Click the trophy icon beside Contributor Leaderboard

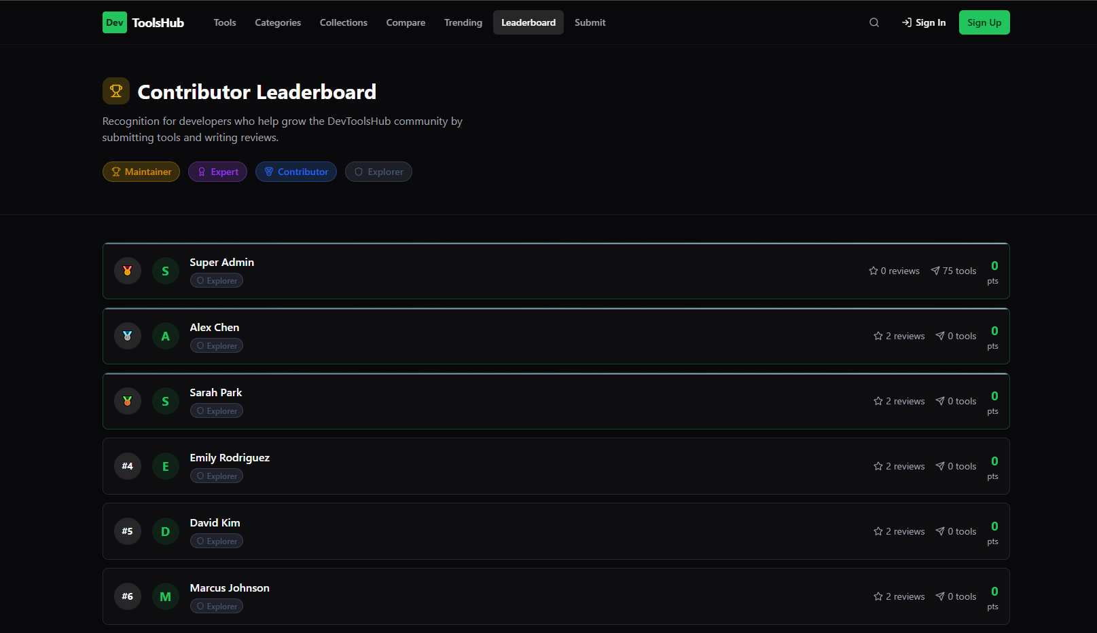[116, 91]
